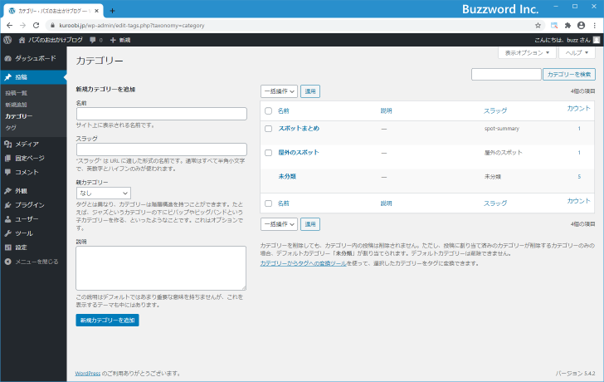Expand the 親カテゴリー dropdown
This screenshot has width=604, height=382.
coord(103,193)
